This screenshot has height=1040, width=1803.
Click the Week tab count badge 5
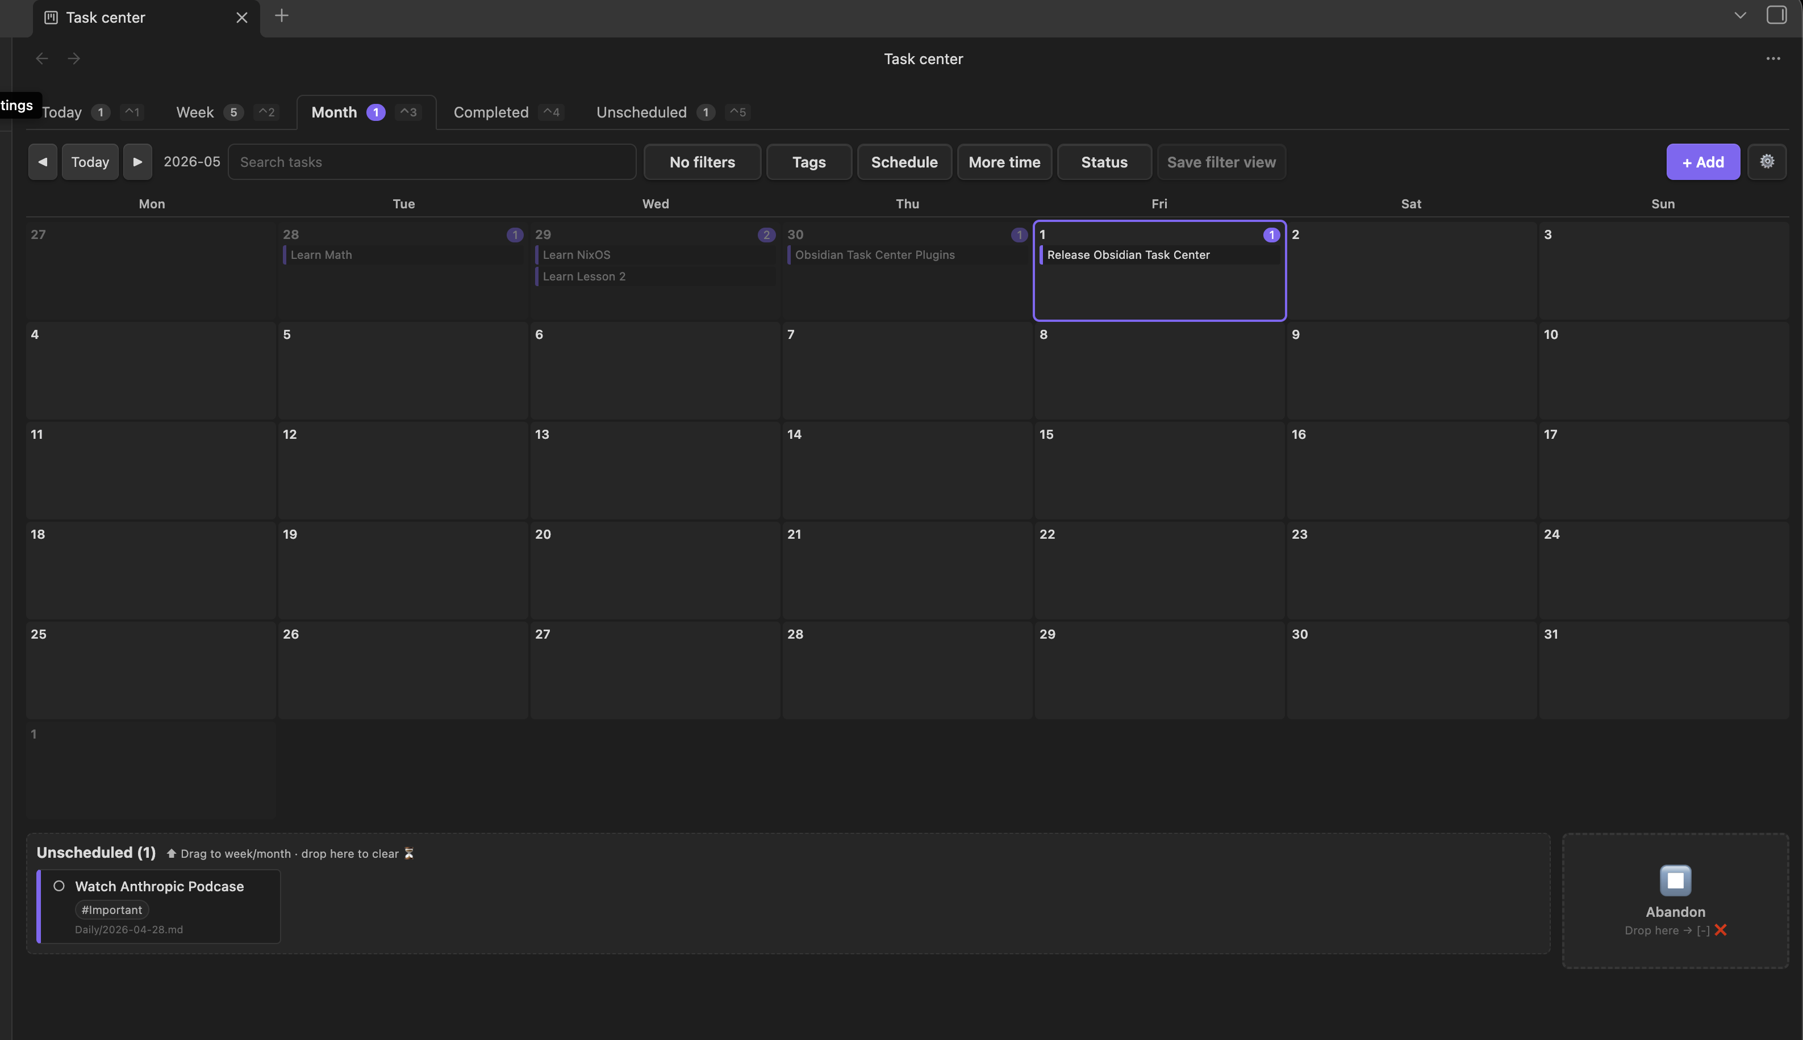pos(233,112)
